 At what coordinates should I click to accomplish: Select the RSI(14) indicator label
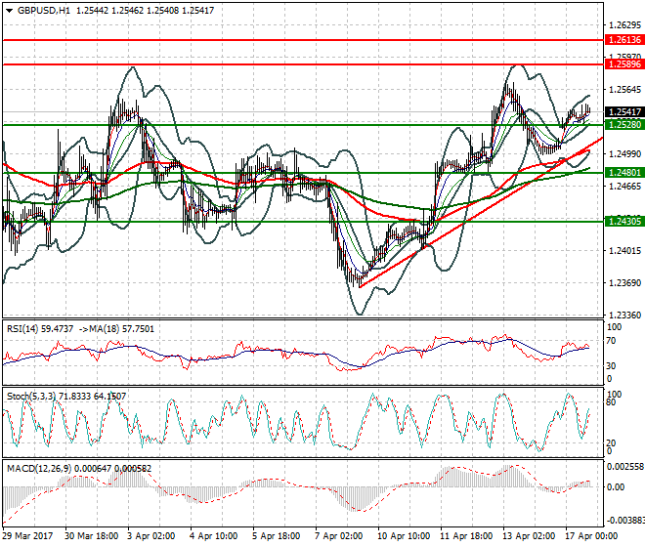pos(24,329)
